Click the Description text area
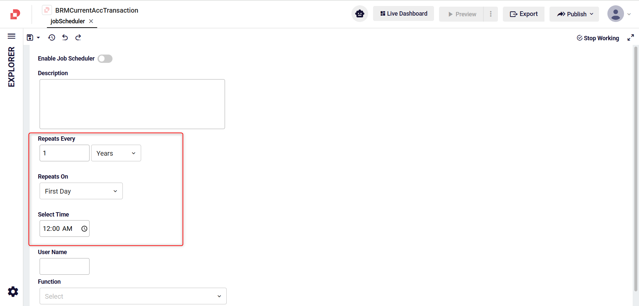 [132, 104]
